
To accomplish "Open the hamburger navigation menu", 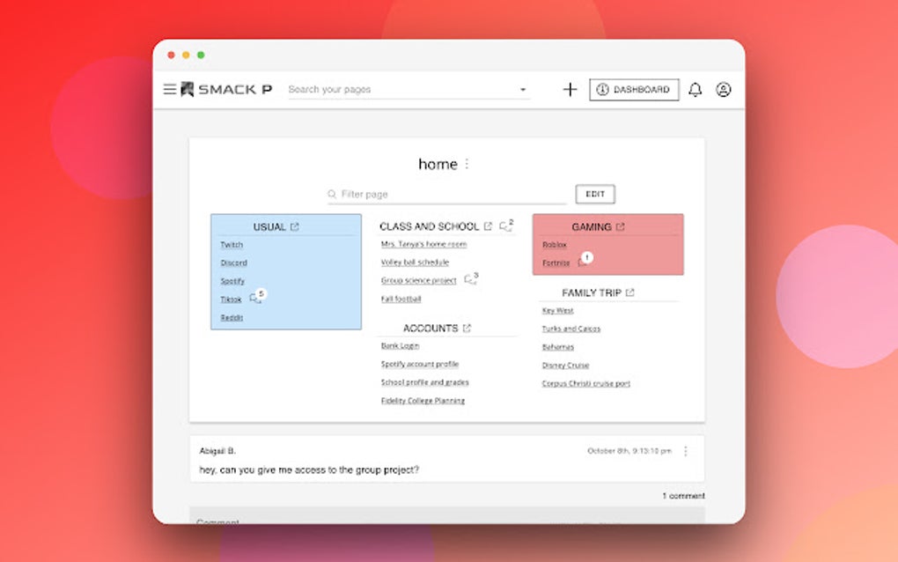I will [x=168, y=88].
